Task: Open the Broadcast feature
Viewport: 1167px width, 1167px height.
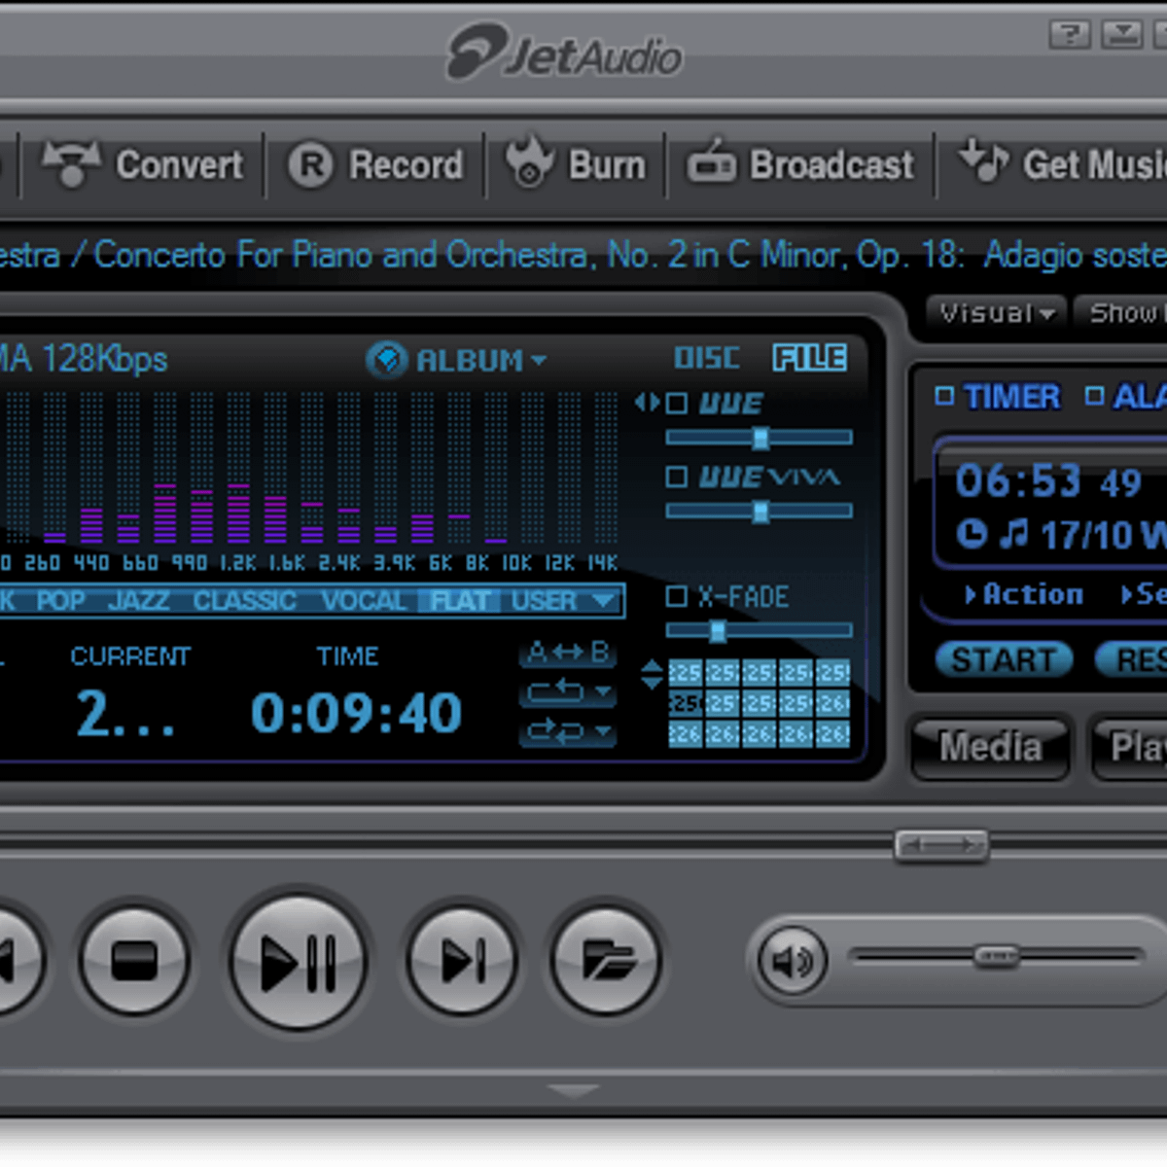Action: [x=800, y=163]
